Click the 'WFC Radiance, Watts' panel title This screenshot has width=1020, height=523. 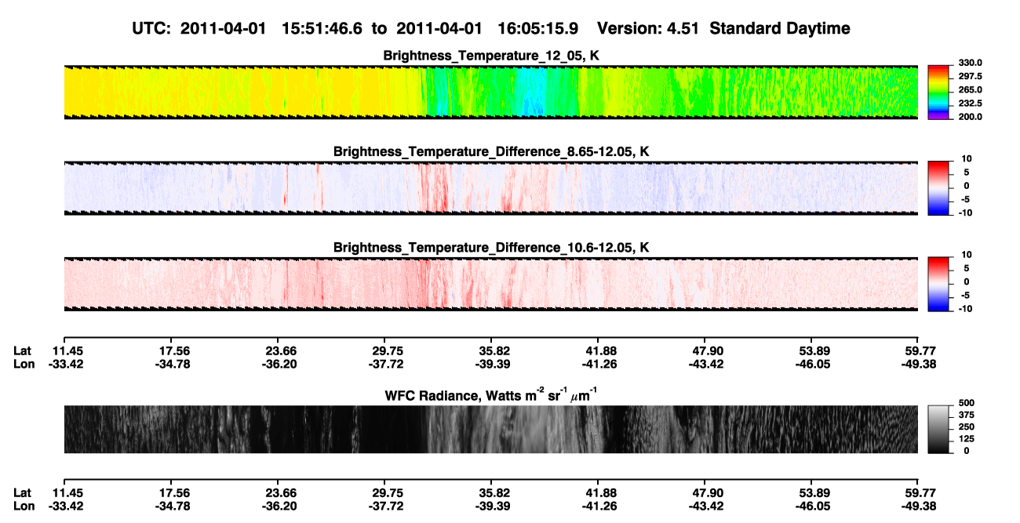point(491,394)
